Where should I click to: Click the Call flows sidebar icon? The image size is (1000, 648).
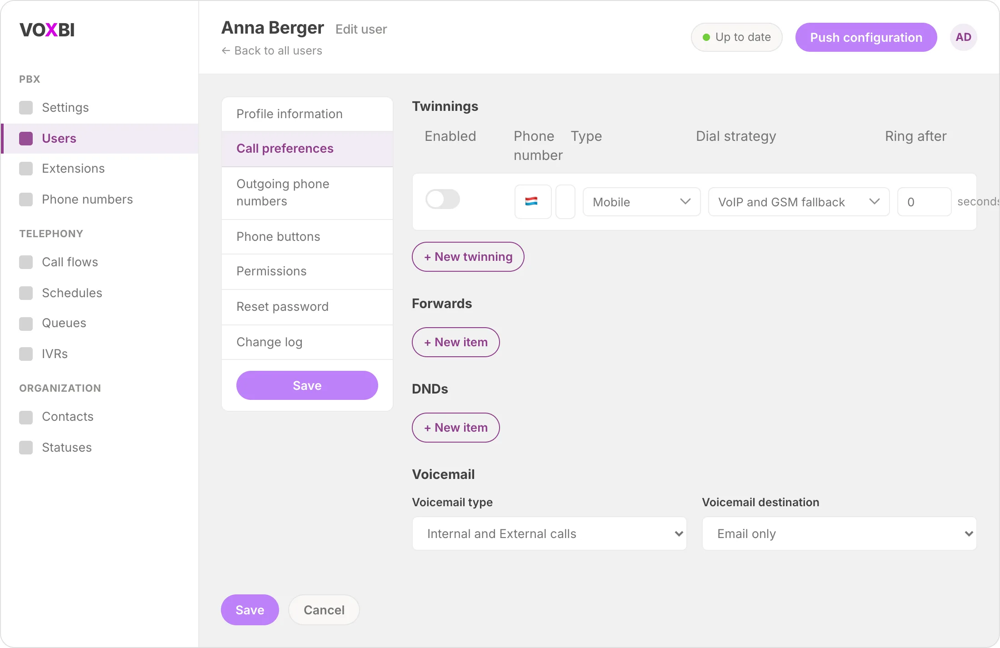pyautogui.click(x=26, y=262)
